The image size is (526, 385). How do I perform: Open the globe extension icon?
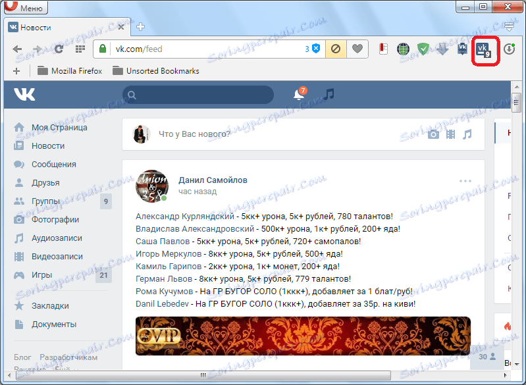[403, 49]
